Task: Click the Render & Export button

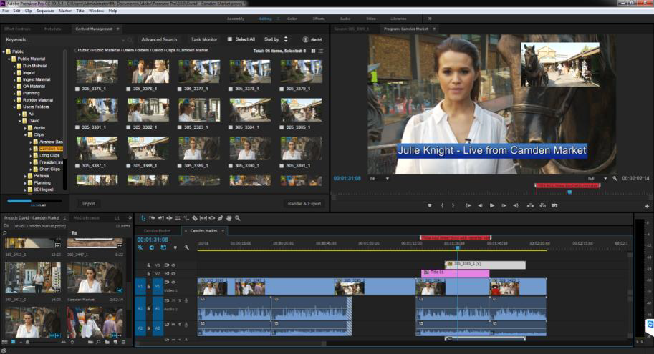Action: [304, 204]
